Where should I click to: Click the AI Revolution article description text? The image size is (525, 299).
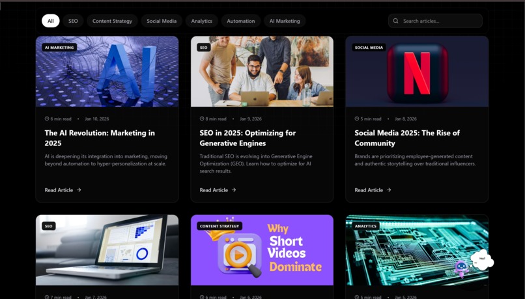pos(106,160)
